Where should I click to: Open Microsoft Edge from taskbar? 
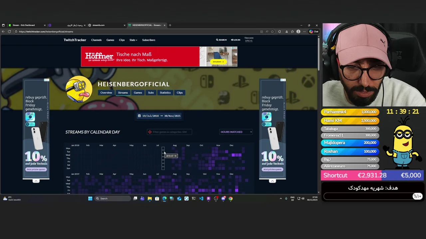164,199
